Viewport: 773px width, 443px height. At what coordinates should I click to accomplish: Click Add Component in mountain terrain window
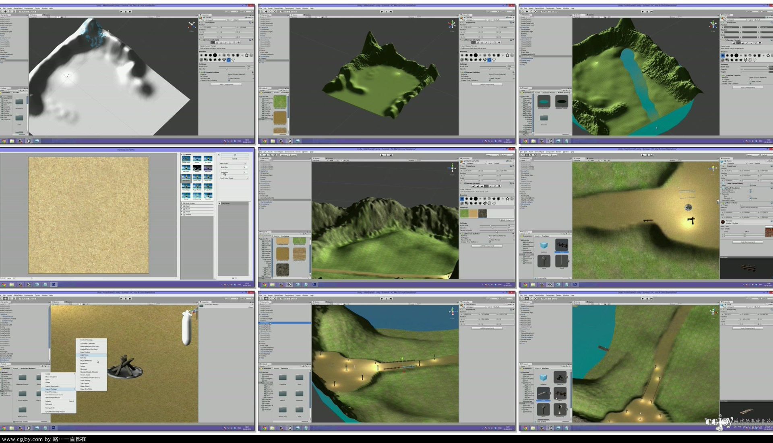tap(487, 246)
